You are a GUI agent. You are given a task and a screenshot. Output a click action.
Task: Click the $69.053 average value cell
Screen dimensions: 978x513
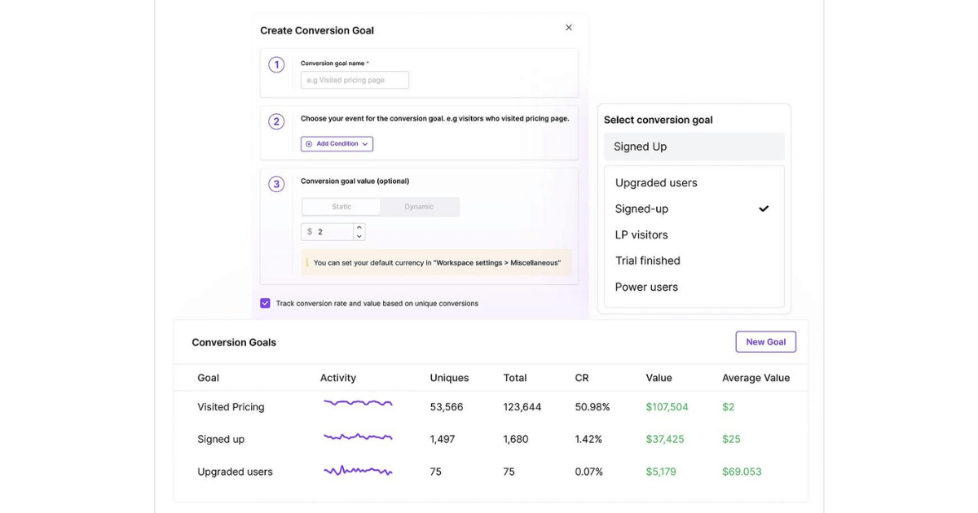point(742,471)
